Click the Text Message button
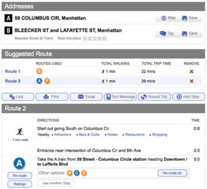This screenshot has height=189, width=207. point(120,97)
